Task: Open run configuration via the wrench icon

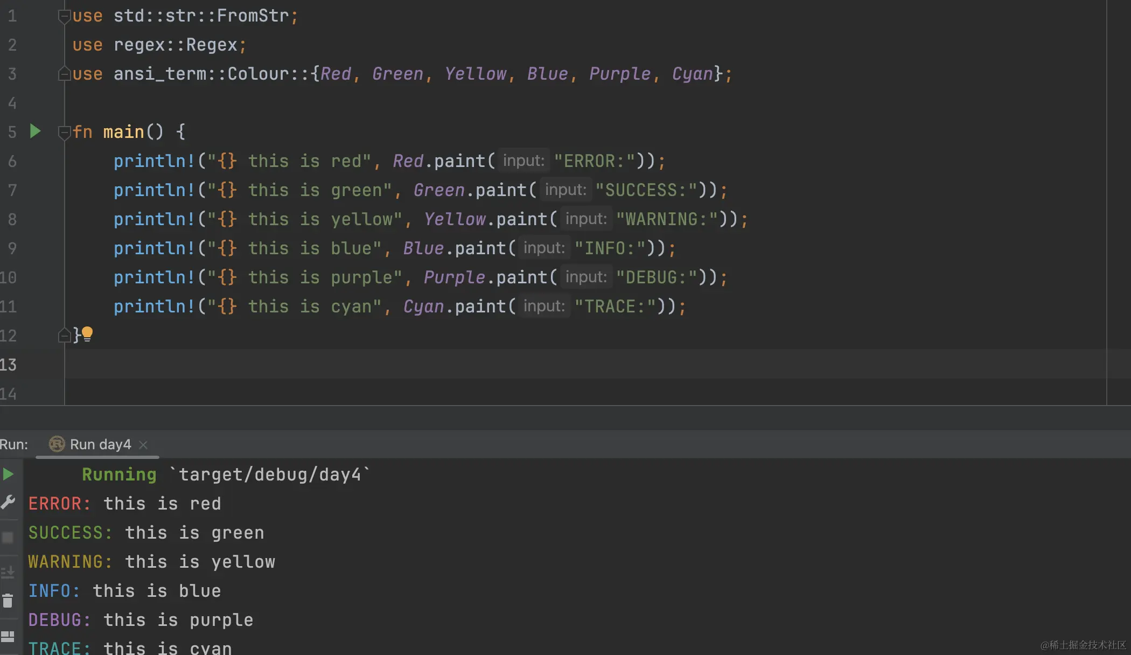Action: 8,503
